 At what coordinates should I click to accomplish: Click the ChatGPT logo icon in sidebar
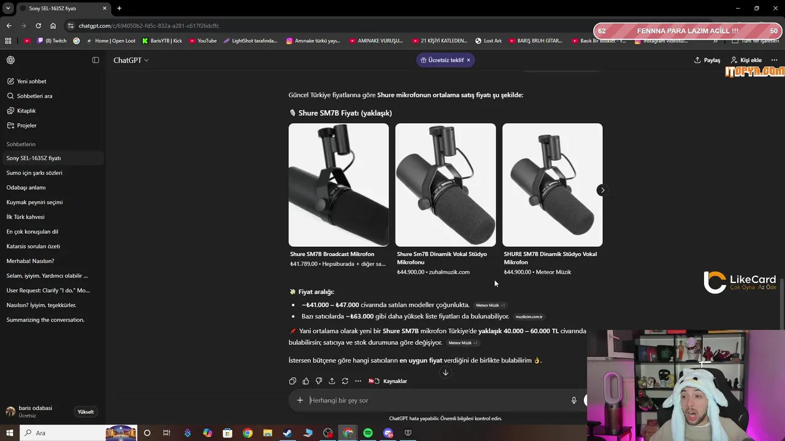(x=10, y=60)
